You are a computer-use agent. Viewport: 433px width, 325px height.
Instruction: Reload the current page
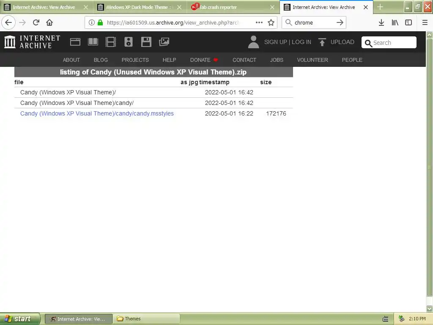[36, 22]
